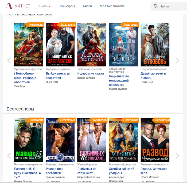
Task: Open genre Любовные романы
Action: [x=58, y=69]
